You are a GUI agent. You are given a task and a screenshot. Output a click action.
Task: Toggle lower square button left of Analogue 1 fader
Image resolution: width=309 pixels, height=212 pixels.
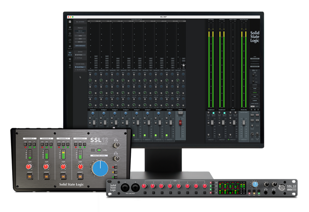(90, 123)
